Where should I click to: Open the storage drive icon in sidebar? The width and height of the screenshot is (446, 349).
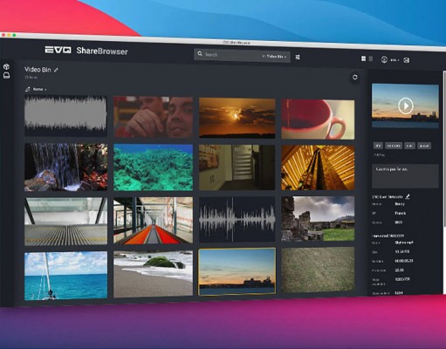pos(6,75)
